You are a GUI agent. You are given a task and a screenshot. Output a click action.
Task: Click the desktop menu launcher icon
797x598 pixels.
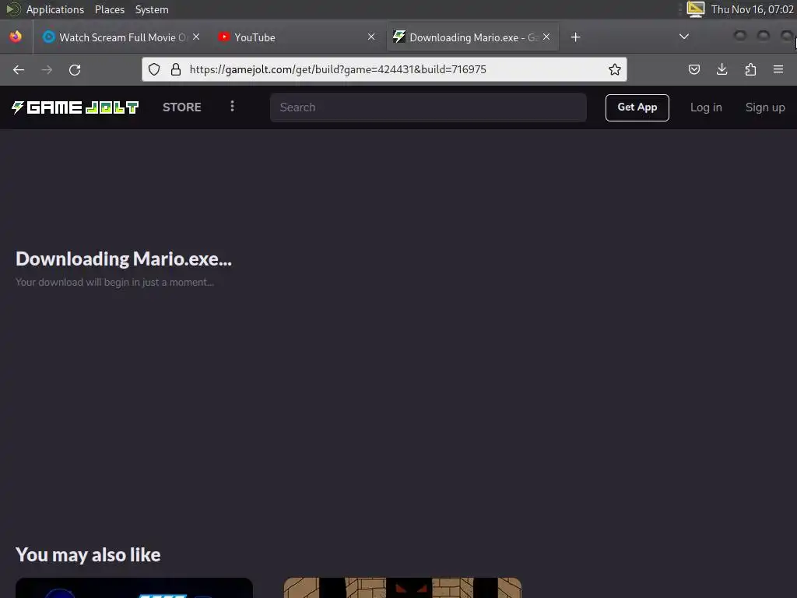pyautogui.click(x=12, y=9)
